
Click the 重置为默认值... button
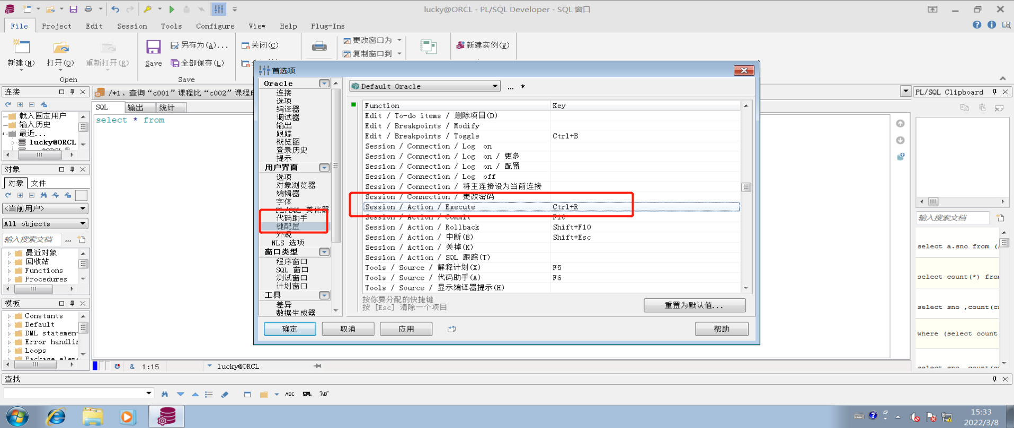pos(695,305)
